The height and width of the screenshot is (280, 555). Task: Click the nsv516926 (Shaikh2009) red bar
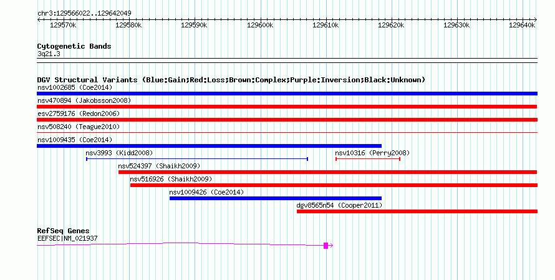pyautogui.click(x=334, y=185)
